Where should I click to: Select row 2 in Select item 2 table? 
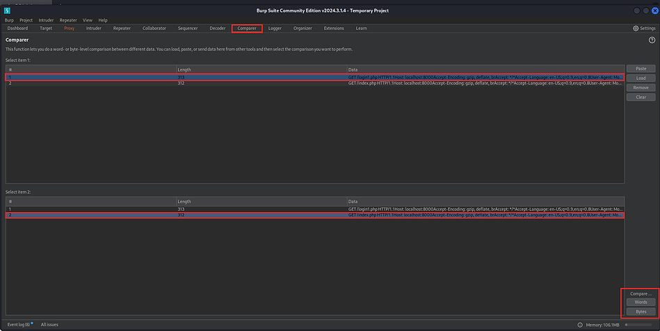[315, 215]
